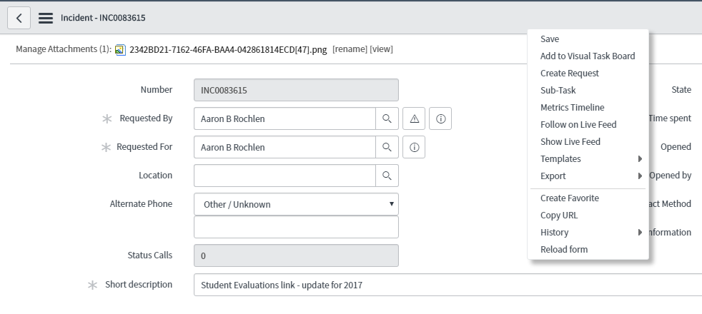Show info icon for Requested By

[440, 118]
